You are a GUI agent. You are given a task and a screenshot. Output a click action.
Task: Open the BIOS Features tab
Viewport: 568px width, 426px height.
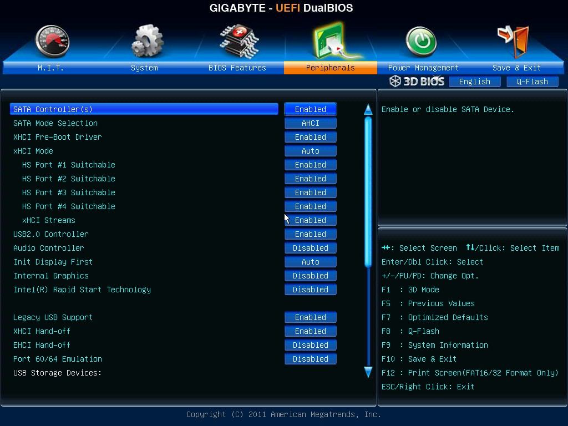coord(237,68)
